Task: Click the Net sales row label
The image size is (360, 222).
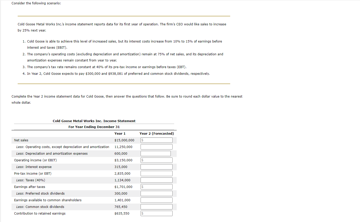Action: [x=21, y=140]
